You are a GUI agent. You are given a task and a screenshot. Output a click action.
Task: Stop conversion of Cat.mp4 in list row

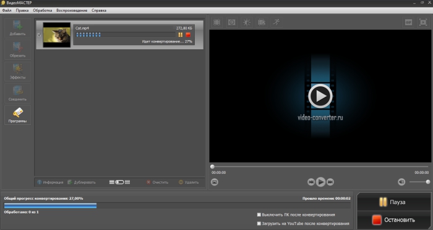click(x=188, y=35)
